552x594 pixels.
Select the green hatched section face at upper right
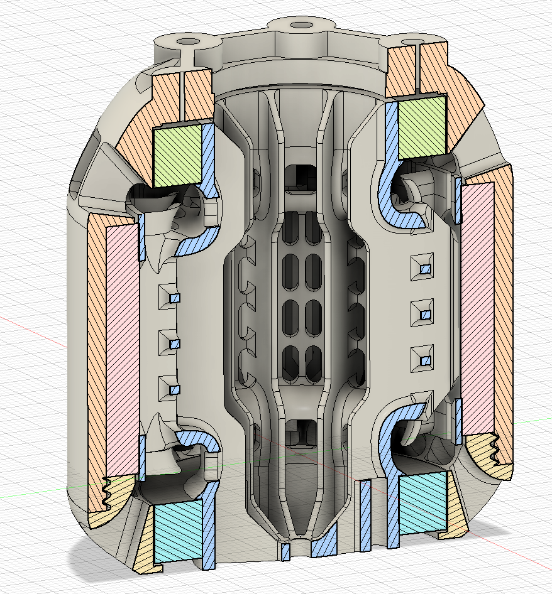coord(422,127)
